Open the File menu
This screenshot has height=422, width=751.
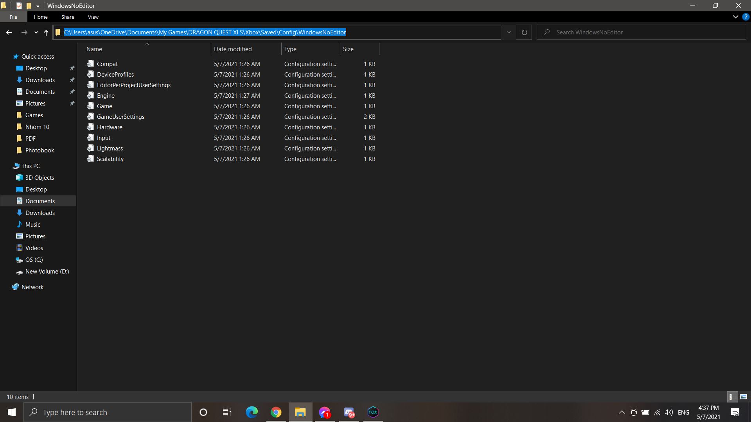(13, 17)
